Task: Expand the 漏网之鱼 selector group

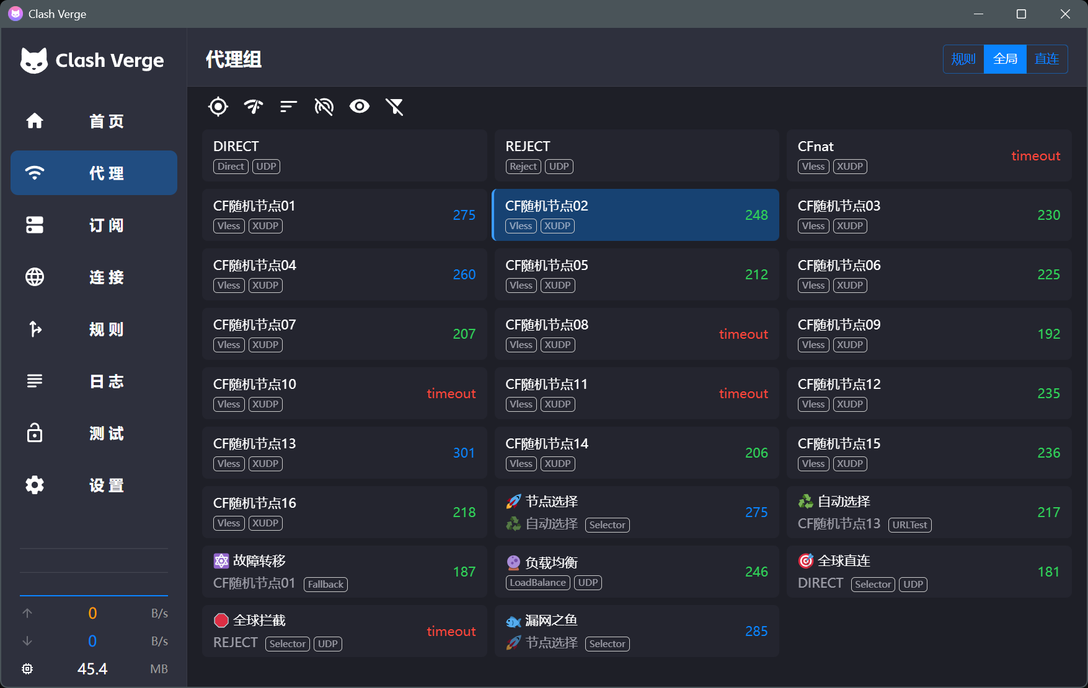Action: [636, 631]
